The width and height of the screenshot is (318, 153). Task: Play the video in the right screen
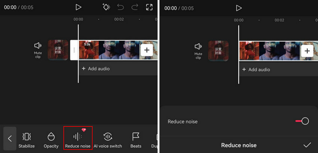click(239, 8)
